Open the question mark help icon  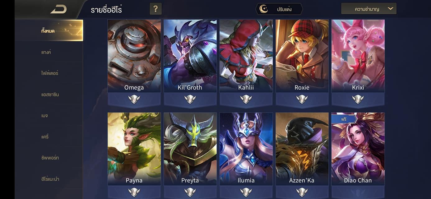click(155, 9)
